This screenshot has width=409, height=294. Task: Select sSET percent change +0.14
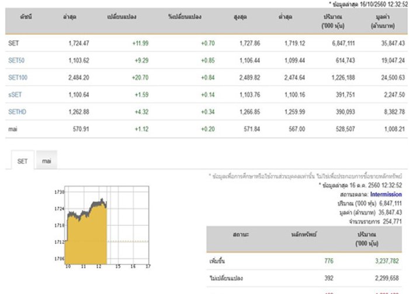click(x=208, y=94)
